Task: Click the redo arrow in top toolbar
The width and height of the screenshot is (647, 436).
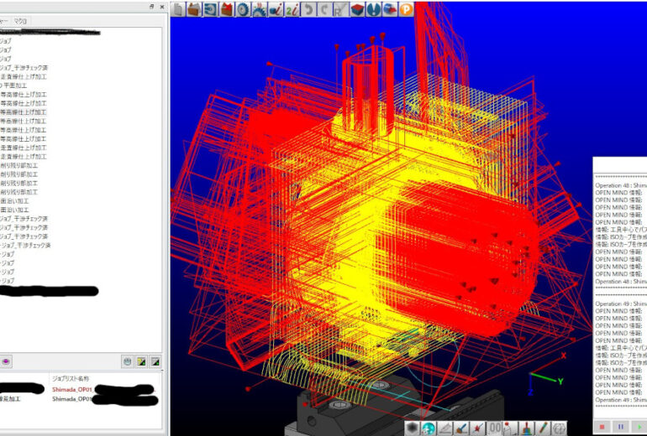Action: [x=324, y=10]
